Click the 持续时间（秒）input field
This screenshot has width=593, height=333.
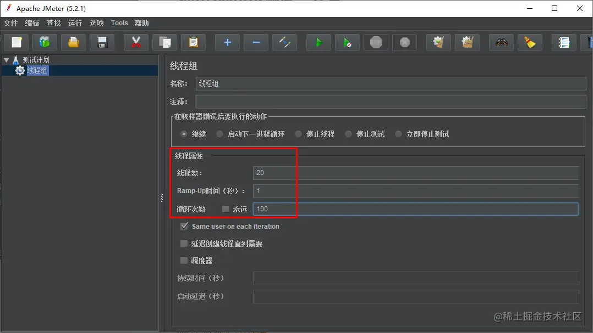click(416, 278)
